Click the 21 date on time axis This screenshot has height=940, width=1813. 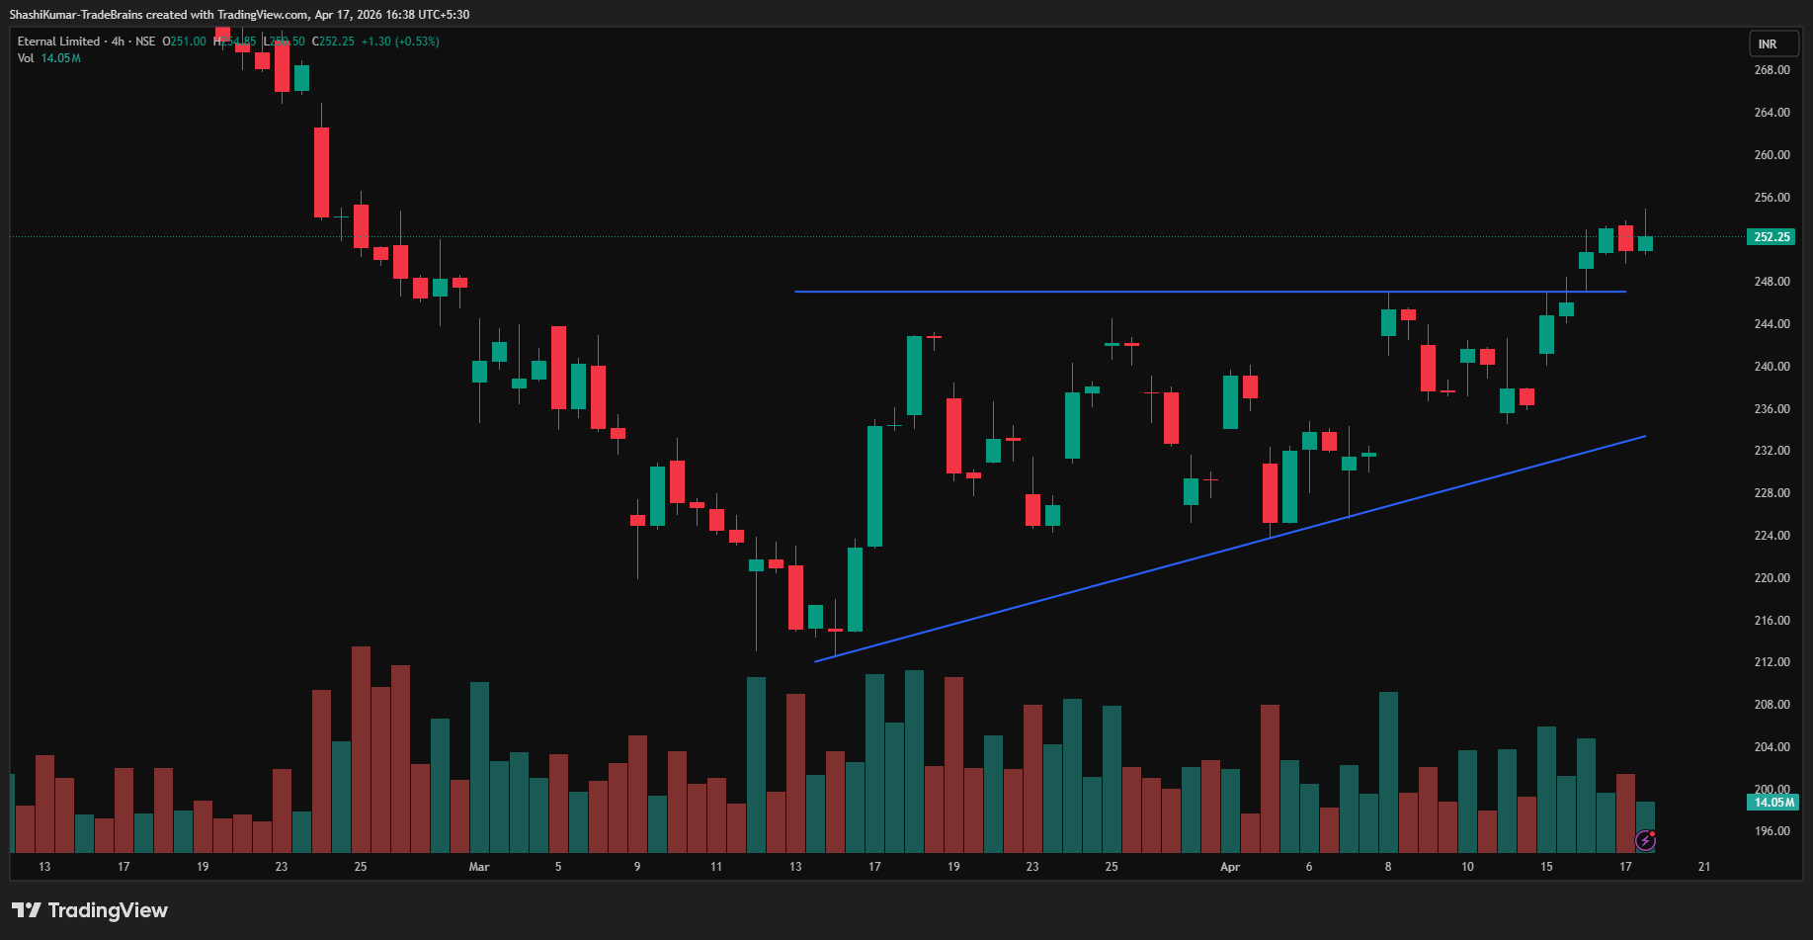(x=1704, y=867)
